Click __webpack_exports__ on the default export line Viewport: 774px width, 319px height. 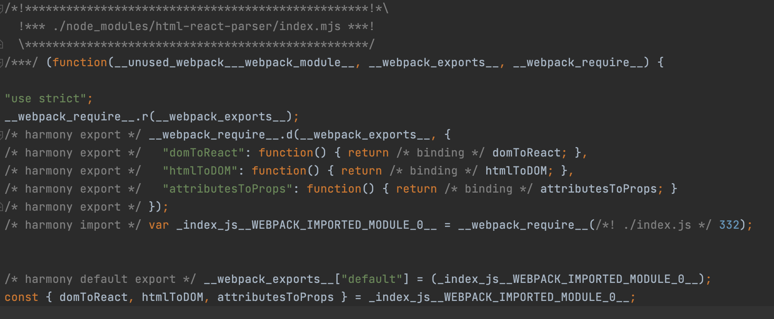[x=269, y=279]
